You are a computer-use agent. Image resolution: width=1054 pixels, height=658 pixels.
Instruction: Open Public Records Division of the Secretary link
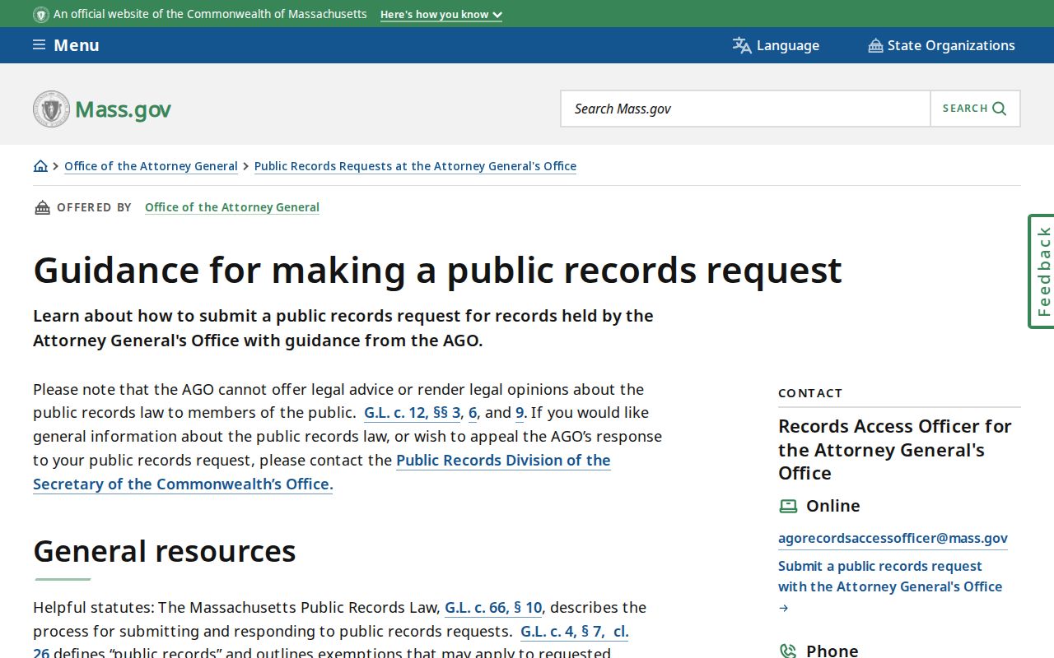(503, 461)
